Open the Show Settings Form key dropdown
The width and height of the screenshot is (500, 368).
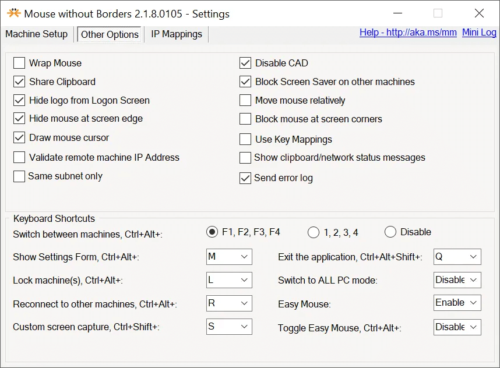pos(229,257)
